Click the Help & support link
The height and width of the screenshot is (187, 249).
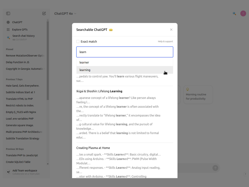[x=165, y=42]
